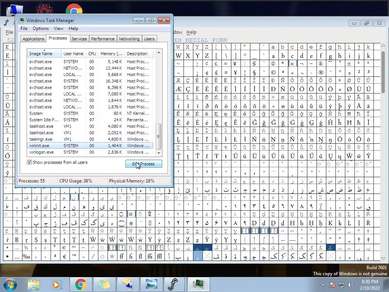Select svchost.exe using 13,444 K memory
389x292 pixels.
[90, 68]
